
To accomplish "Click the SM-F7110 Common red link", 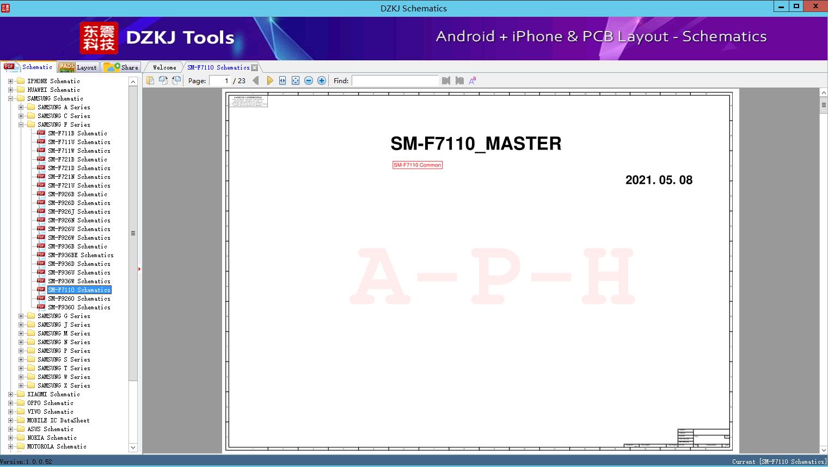I will coord(418,165).
